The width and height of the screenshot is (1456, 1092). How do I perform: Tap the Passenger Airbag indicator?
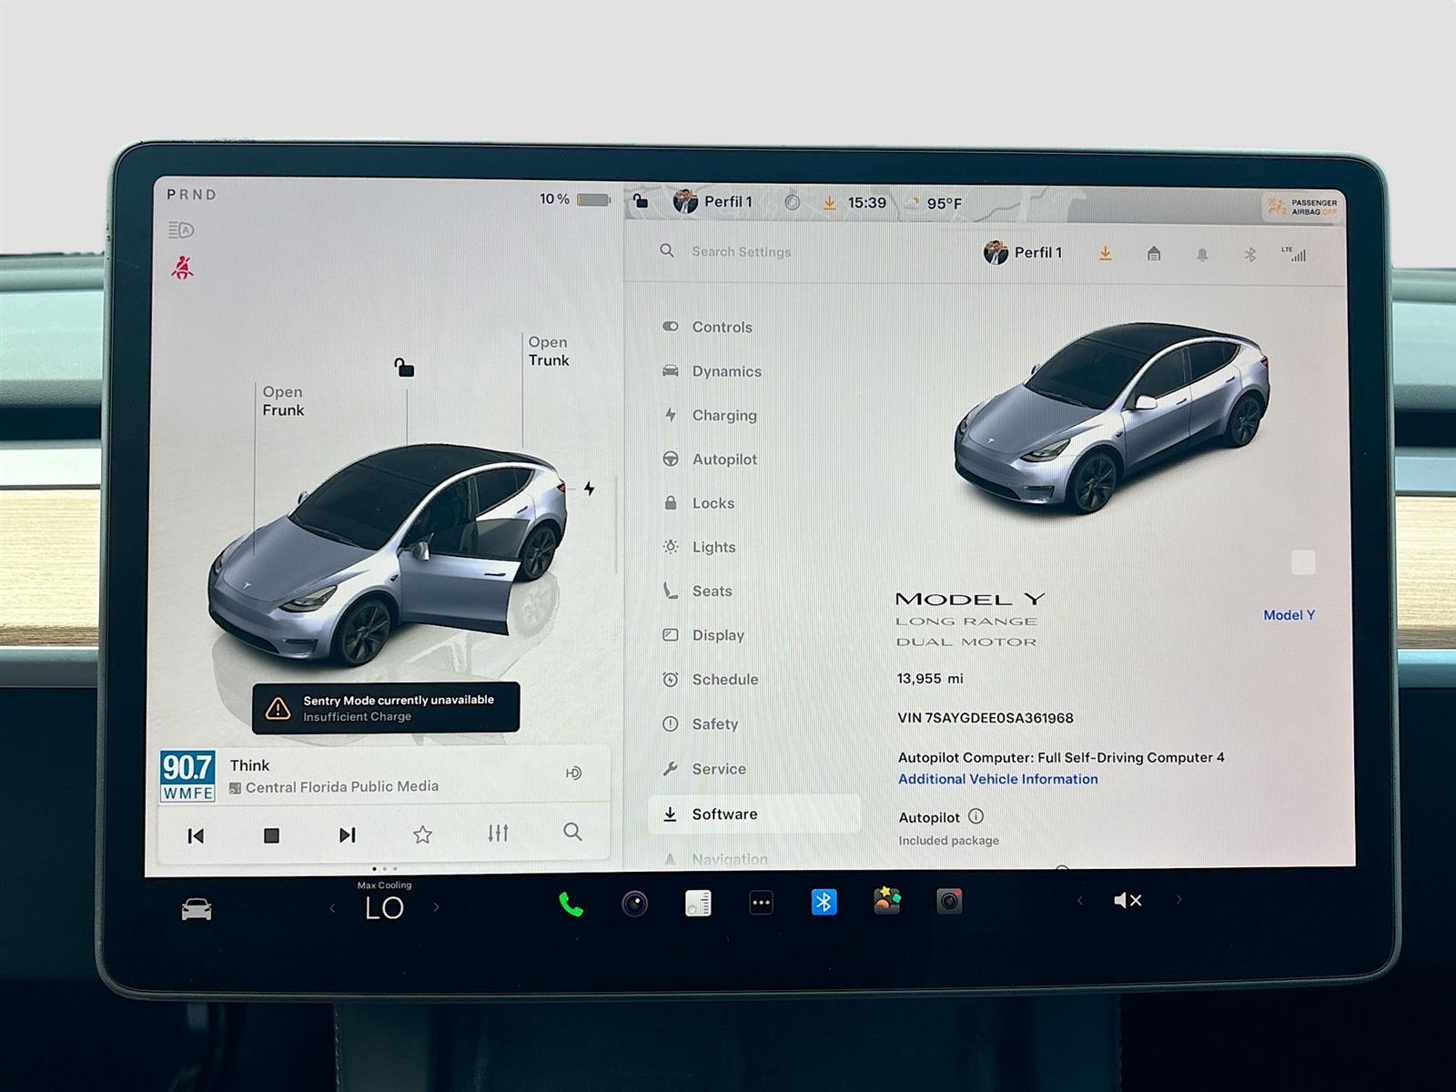[x=1302, y=207]
